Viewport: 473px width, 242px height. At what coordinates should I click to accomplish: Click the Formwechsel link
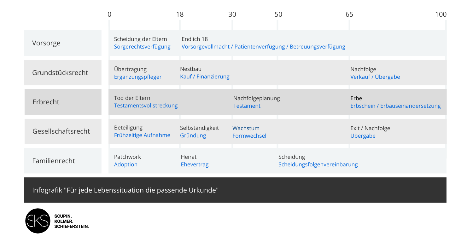pos(249,136)
